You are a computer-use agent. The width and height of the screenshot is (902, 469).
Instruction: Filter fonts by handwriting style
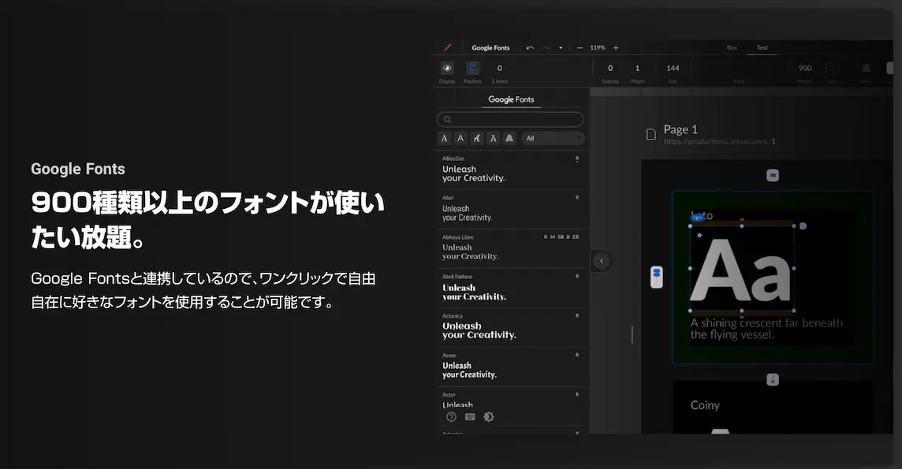(477, 139)
